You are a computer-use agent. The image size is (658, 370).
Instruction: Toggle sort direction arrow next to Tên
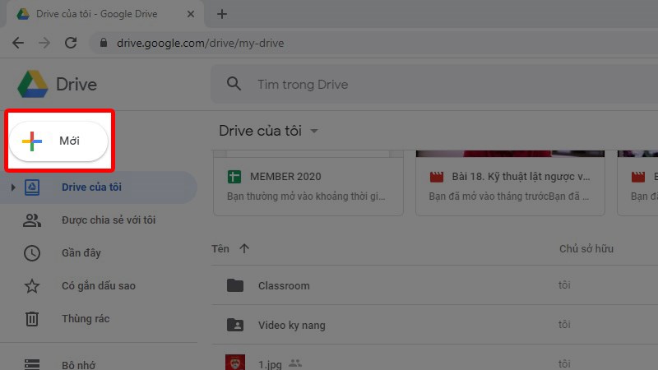pyautogui.click(x=243, y=248)
